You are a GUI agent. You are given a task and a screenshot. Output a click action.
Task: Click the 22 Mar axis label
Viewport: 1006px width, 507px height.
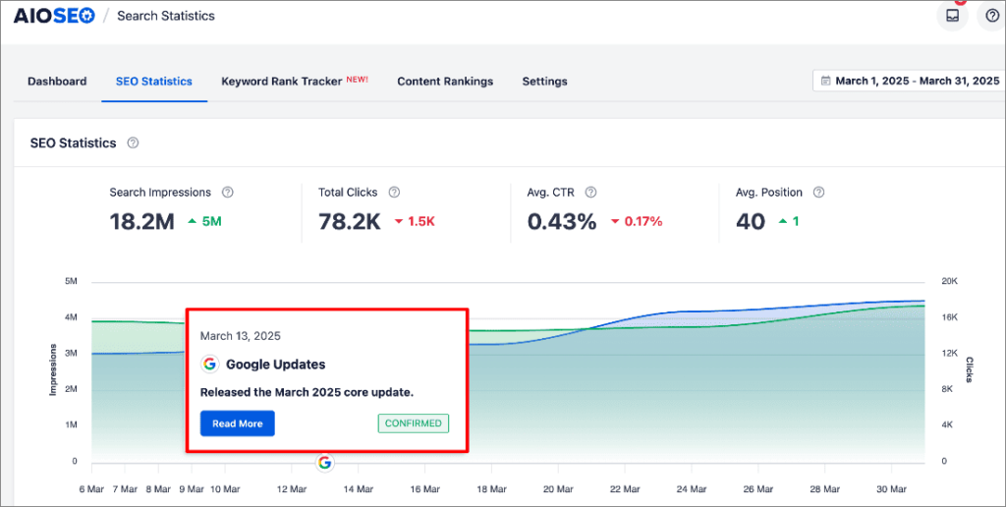(624, 489)
